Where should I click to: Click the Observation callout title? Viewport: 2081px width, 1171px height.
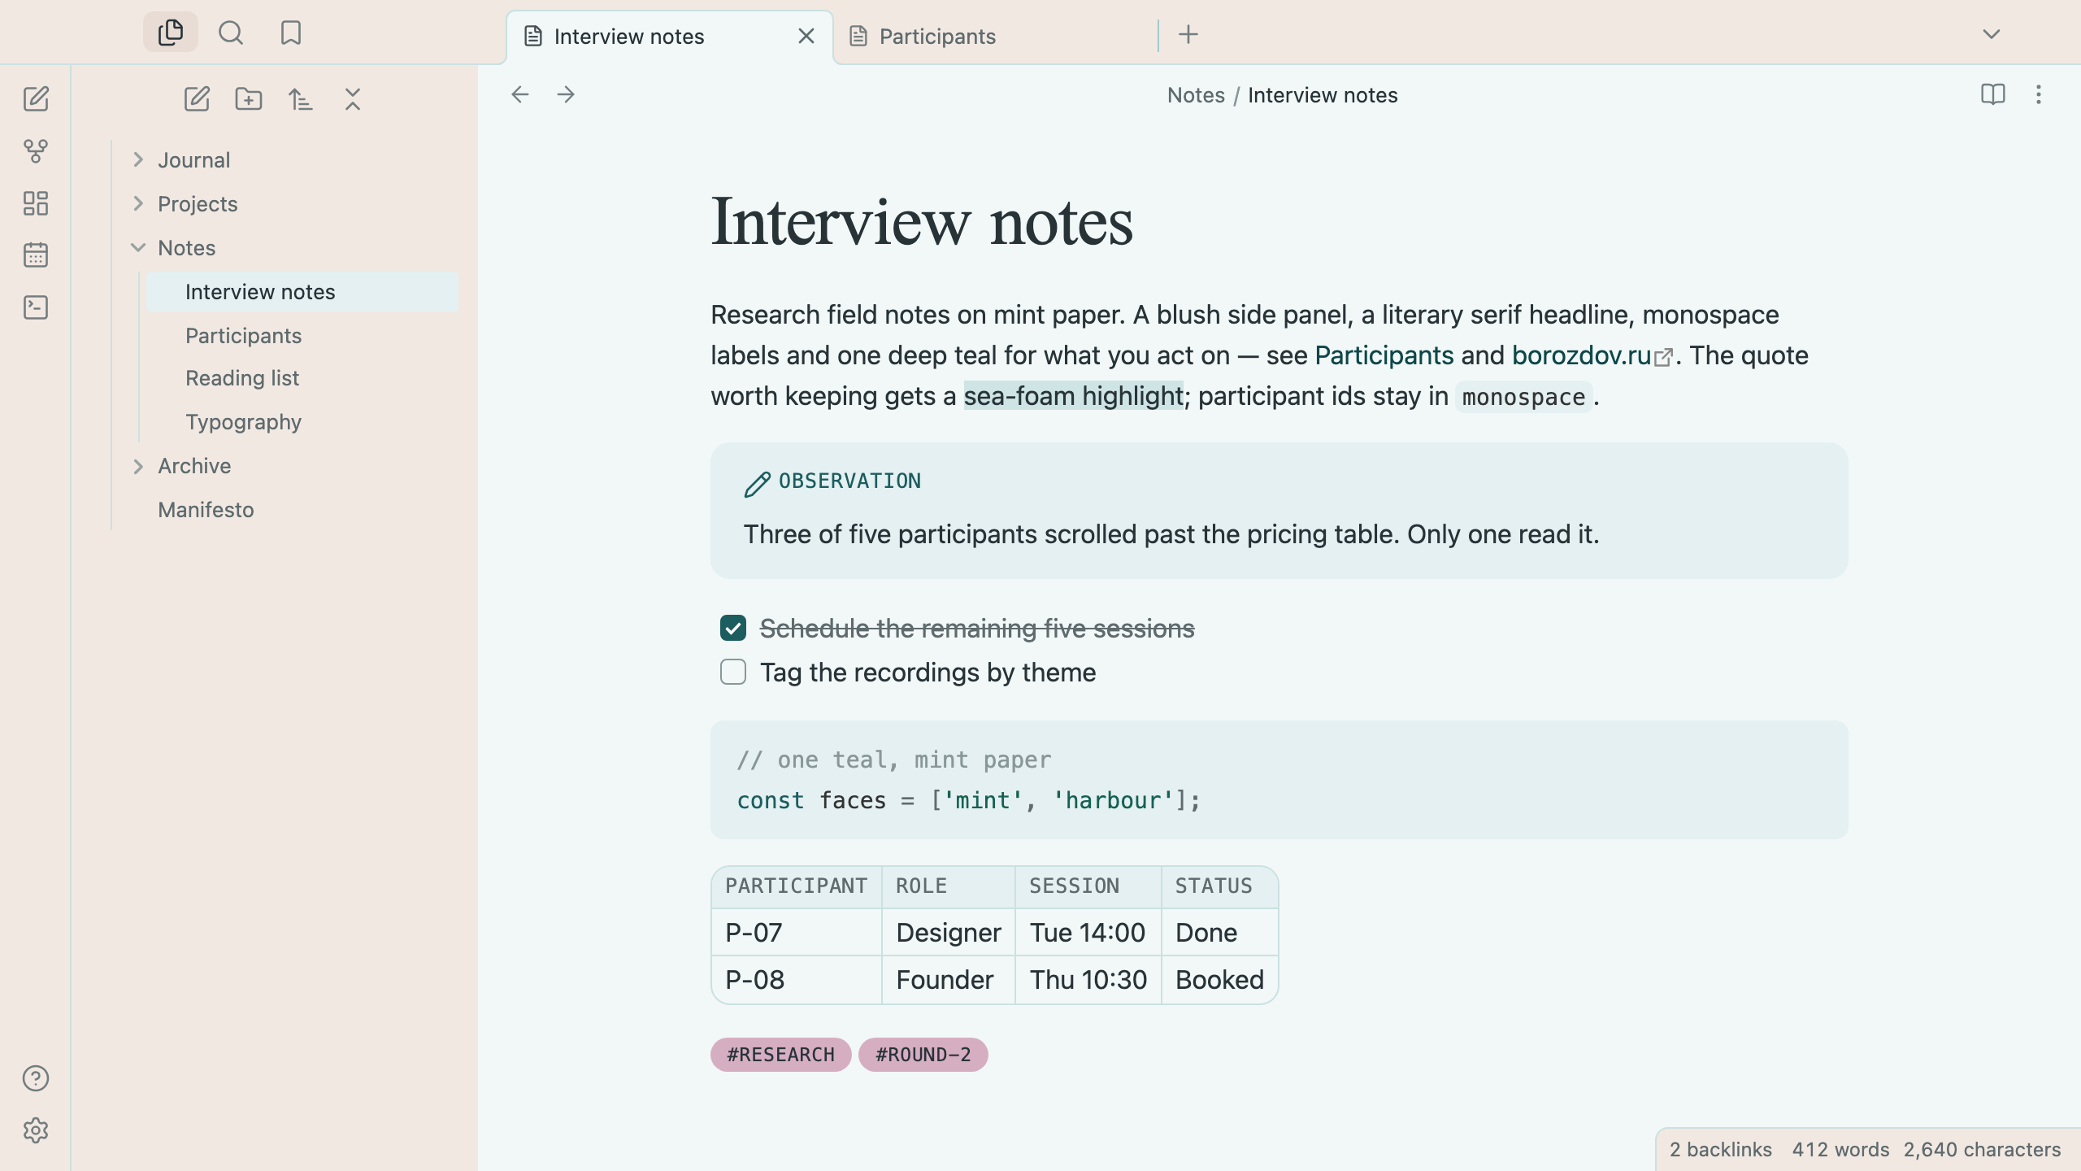pyautogui.click(x=849, y=481)
